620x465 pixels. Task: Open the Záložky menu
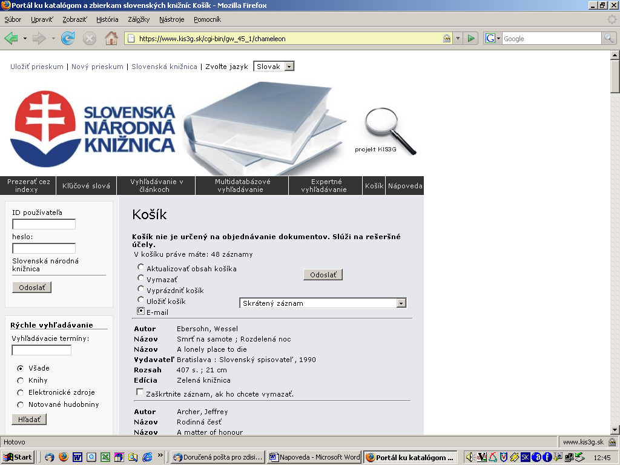click(x=139, y=19)
